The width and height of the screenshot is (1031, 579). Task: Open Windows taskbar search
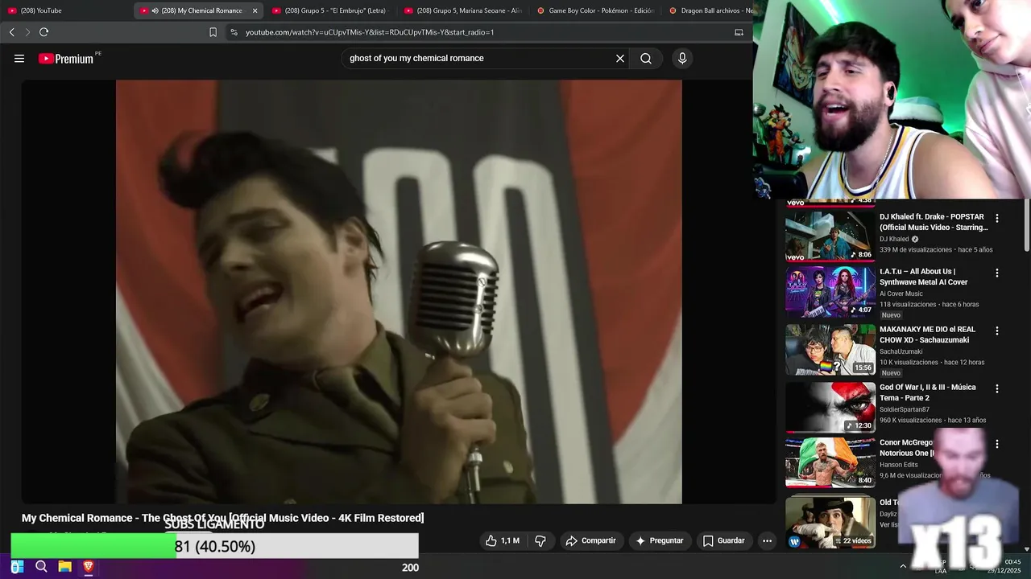pos(41,567)
